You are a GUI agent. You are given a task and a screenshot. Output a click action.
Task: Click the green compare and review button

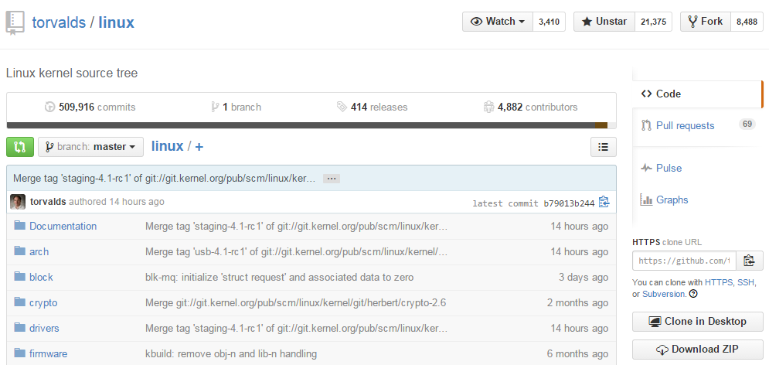(20, 147)
